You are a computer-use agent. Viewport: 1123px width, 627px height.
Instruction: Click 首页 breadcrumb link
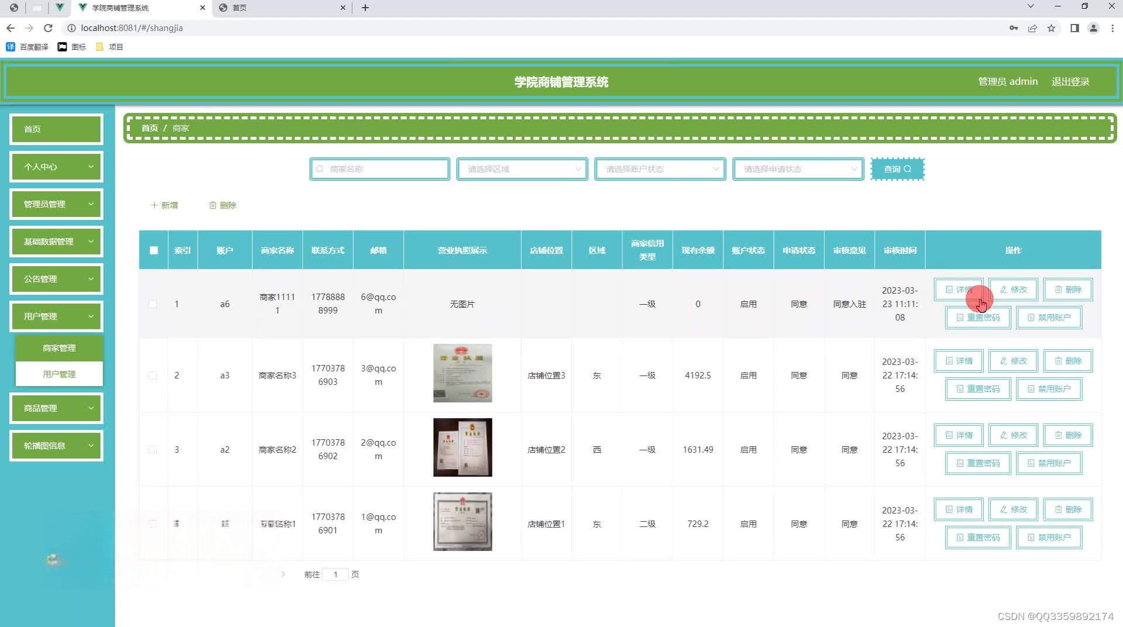150,128
